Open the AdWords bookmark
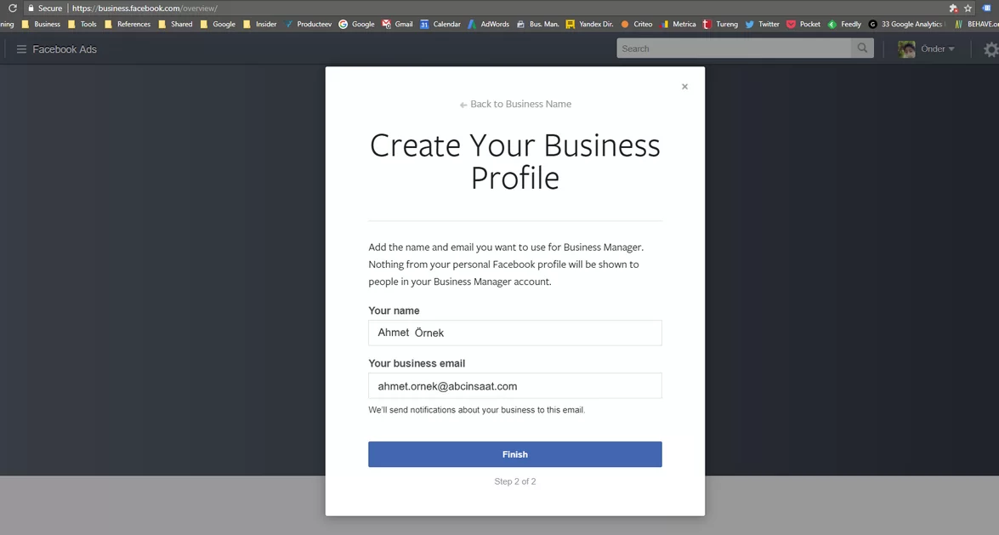 tap(489, 24)
